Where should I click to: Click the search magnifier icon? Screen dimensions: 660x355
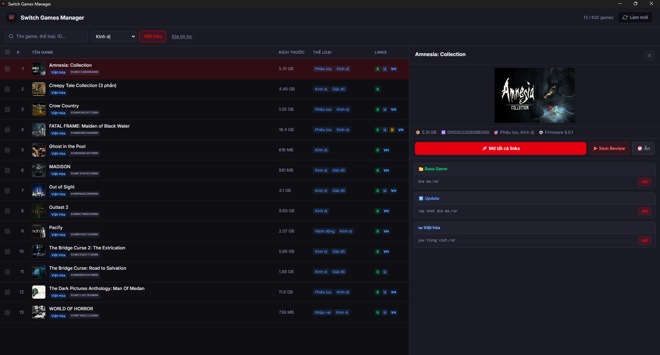point(11,36)
